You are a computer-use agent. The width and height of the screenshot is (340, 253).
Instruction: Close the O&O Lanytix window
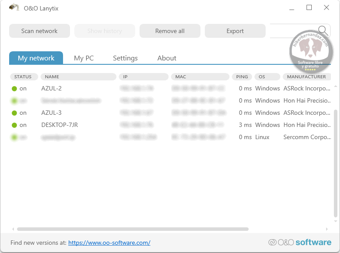click(x=327, y=7)
